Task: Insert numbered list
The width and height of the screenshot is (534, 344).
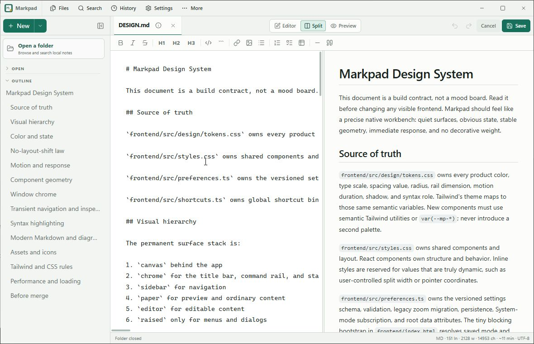Action: tap(277, 43)
